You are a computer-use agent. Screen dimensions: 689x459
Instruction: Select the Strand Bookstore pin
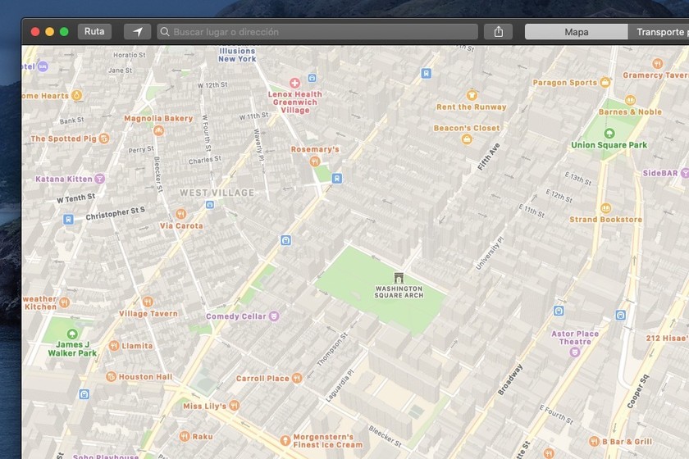click(606, 208)
